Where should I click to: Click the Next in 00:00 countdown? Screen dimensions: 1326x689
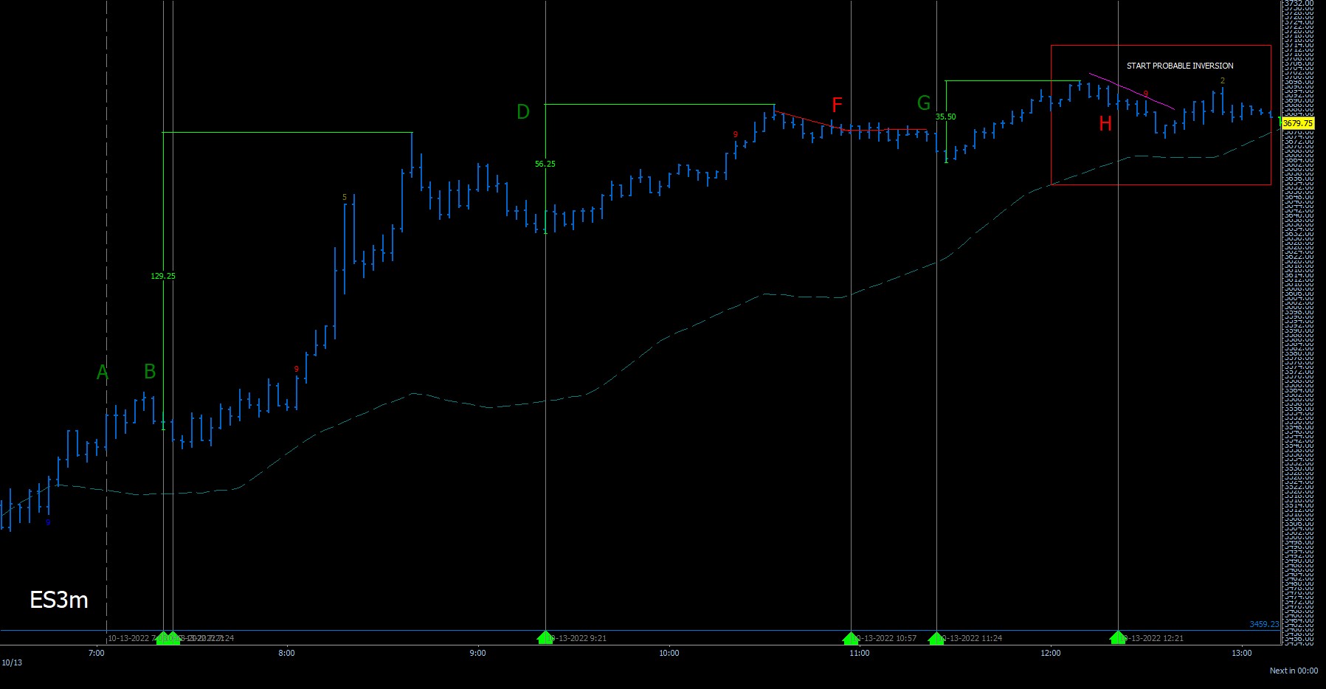click(x=1294, y=671)
